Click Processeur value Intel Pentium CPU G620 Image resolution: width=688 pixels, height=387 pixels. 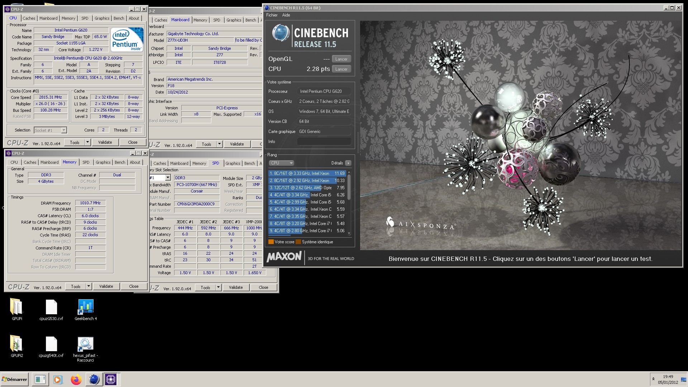click(x=324, y=91)
